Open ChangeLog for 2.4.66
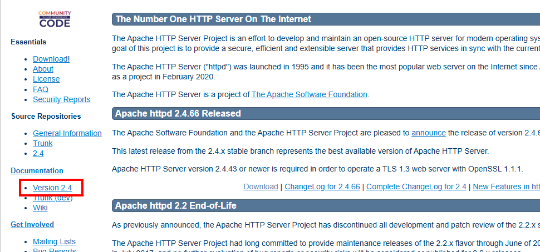540x252 pixels. pos(322,187)
